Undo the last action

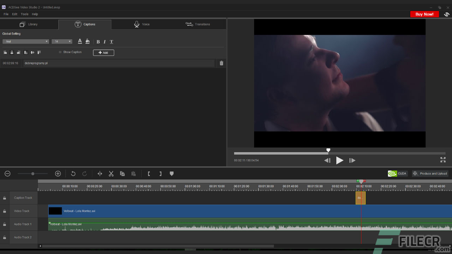point(73,174)
